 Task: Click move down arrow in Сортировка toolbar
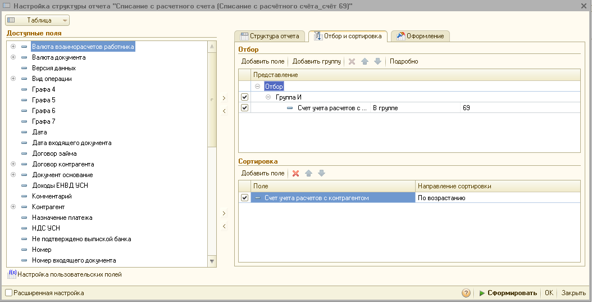tap(321, 173)
